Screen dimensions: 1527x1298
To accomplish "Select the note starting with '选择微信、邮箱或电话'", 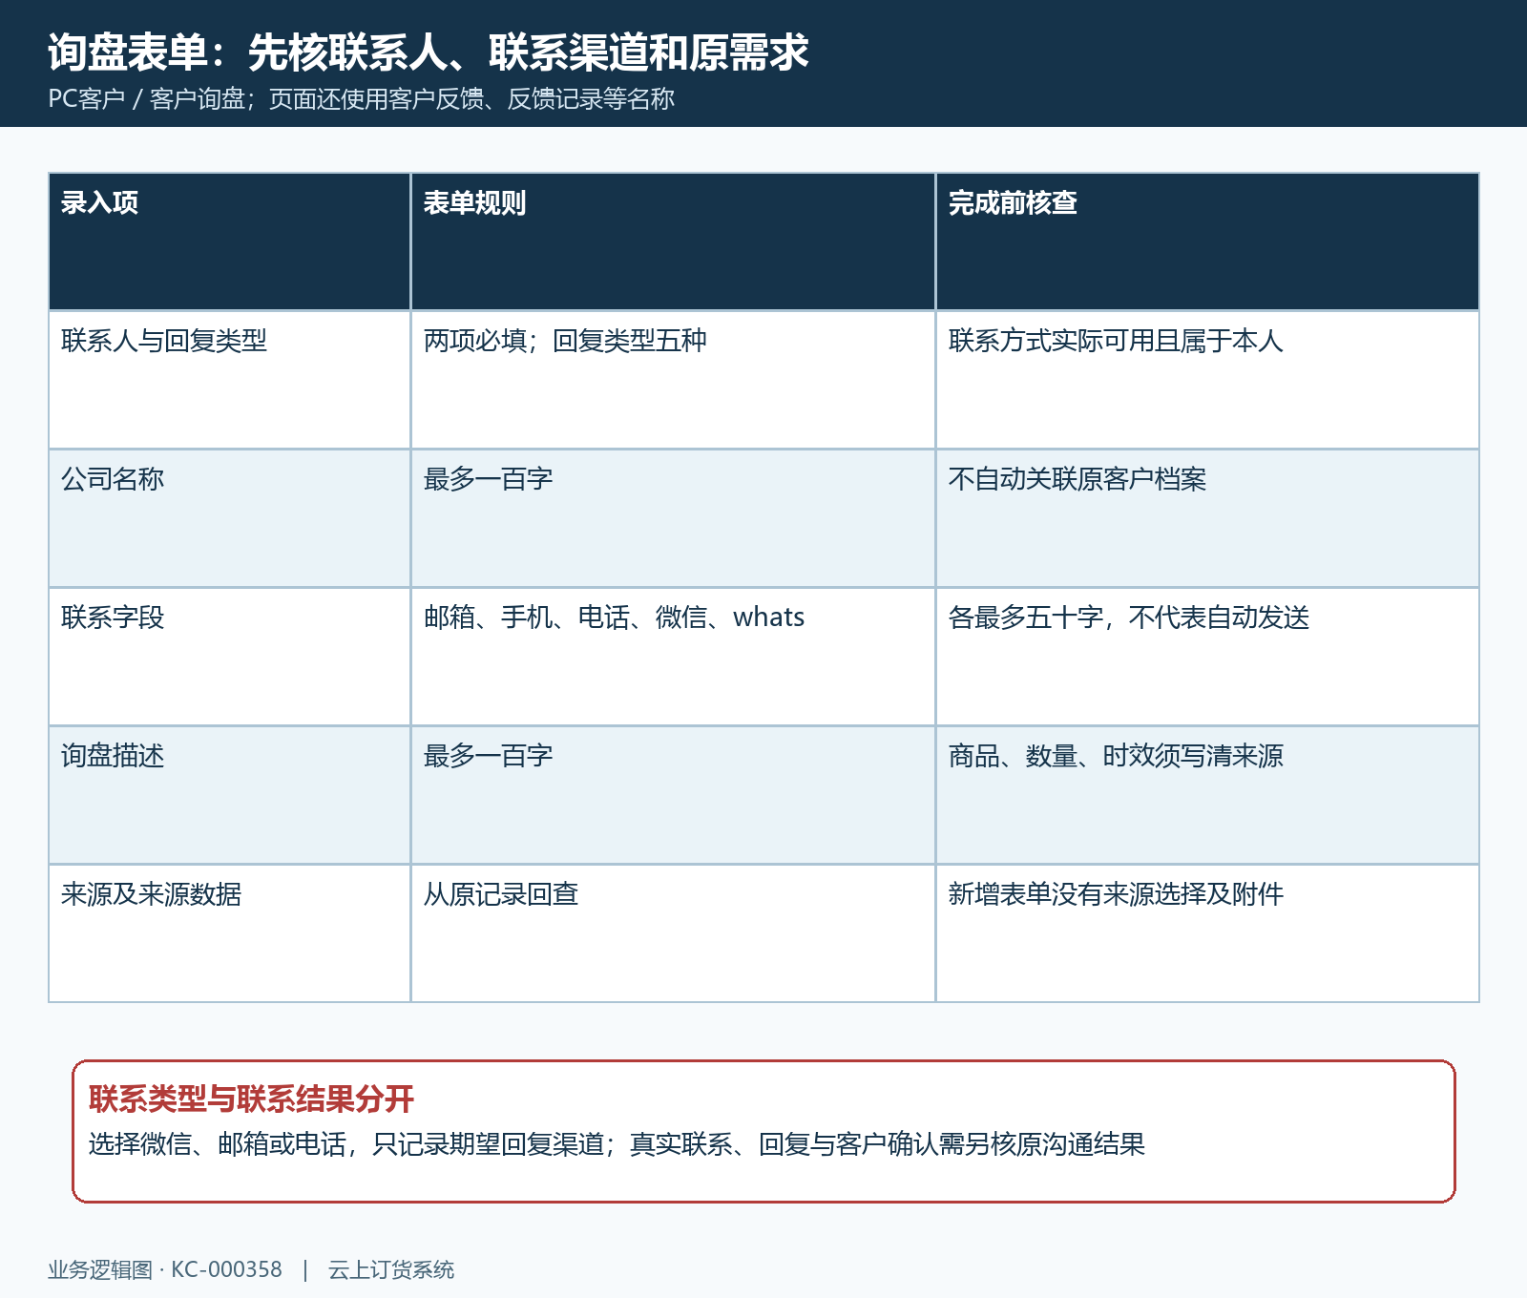I will 617,1144.
